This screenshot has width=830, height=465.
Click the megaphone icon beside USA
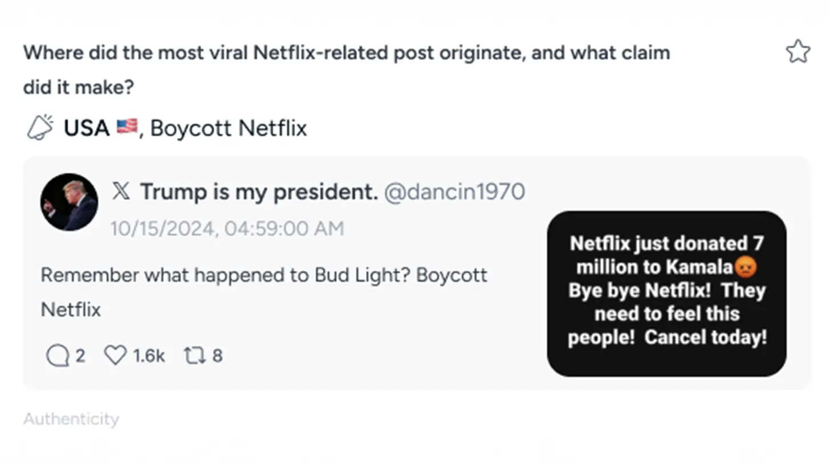coord(40,127)
